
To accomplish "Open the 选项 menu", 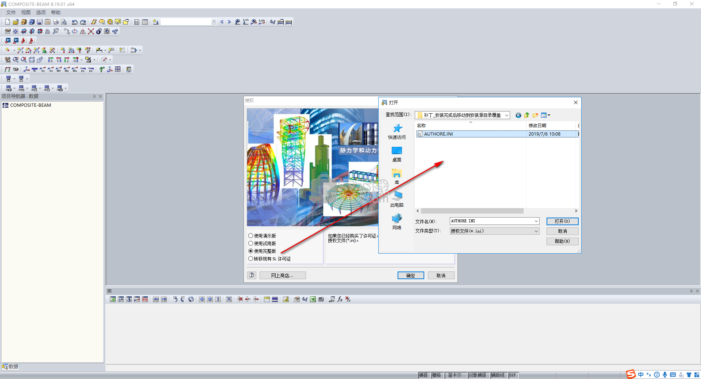I will tap(41, 12).
